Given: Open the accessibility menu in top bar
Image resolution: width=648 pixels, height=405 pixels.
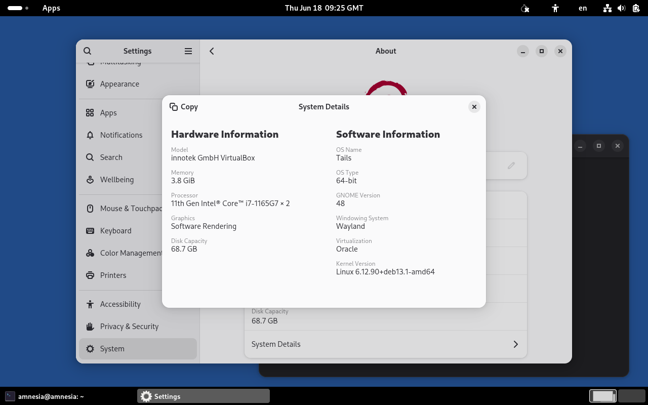Looking at the screenshot, I should coord(555,8).
